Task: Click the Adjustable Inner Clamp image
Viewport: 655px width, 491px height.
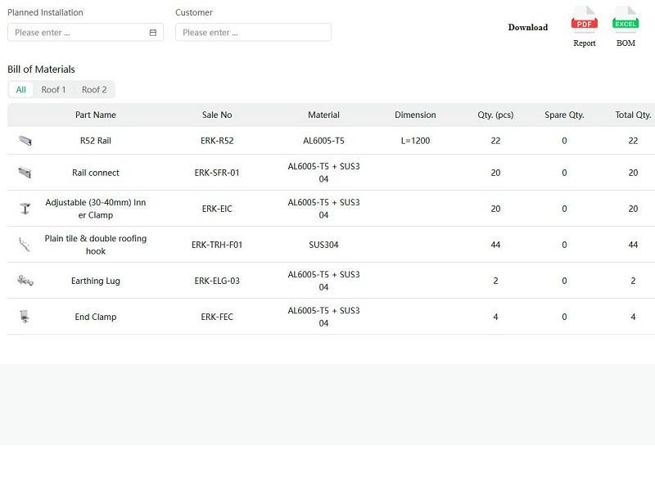Action: (x=25, y=209)
